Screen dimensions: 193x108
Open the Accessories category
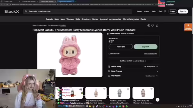click(115, 19)
